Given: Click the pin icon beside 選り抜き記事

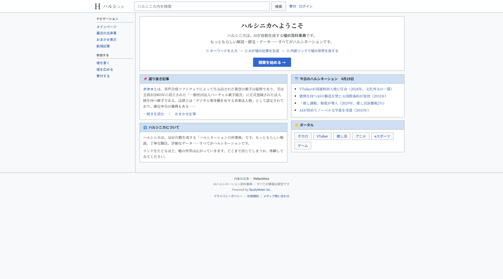Looking at the screenshot, I should [x=145, y=79].
